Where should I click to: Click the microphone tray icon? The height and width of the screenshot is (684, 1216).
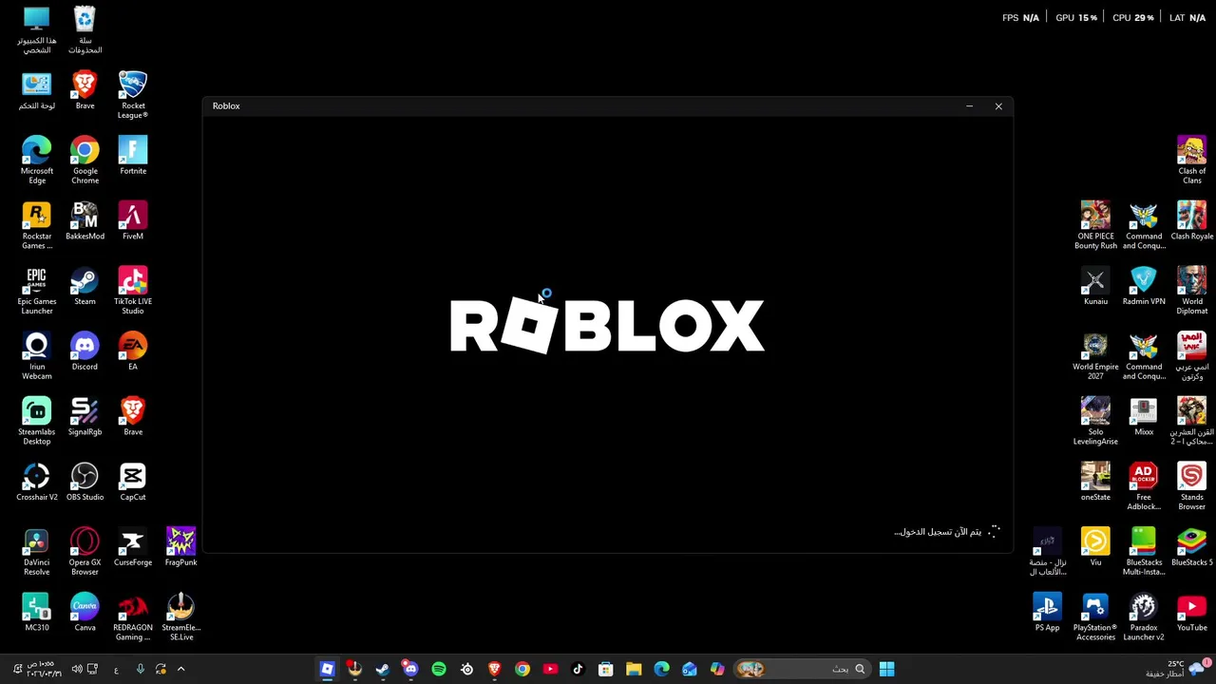click(x=140, y=669)
